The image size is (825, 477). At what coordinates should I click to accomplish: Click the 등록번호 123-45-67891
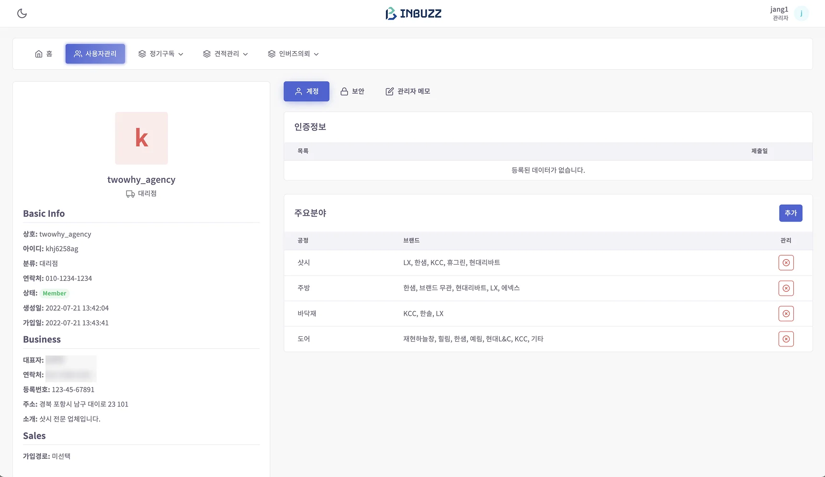coord(73,390)
